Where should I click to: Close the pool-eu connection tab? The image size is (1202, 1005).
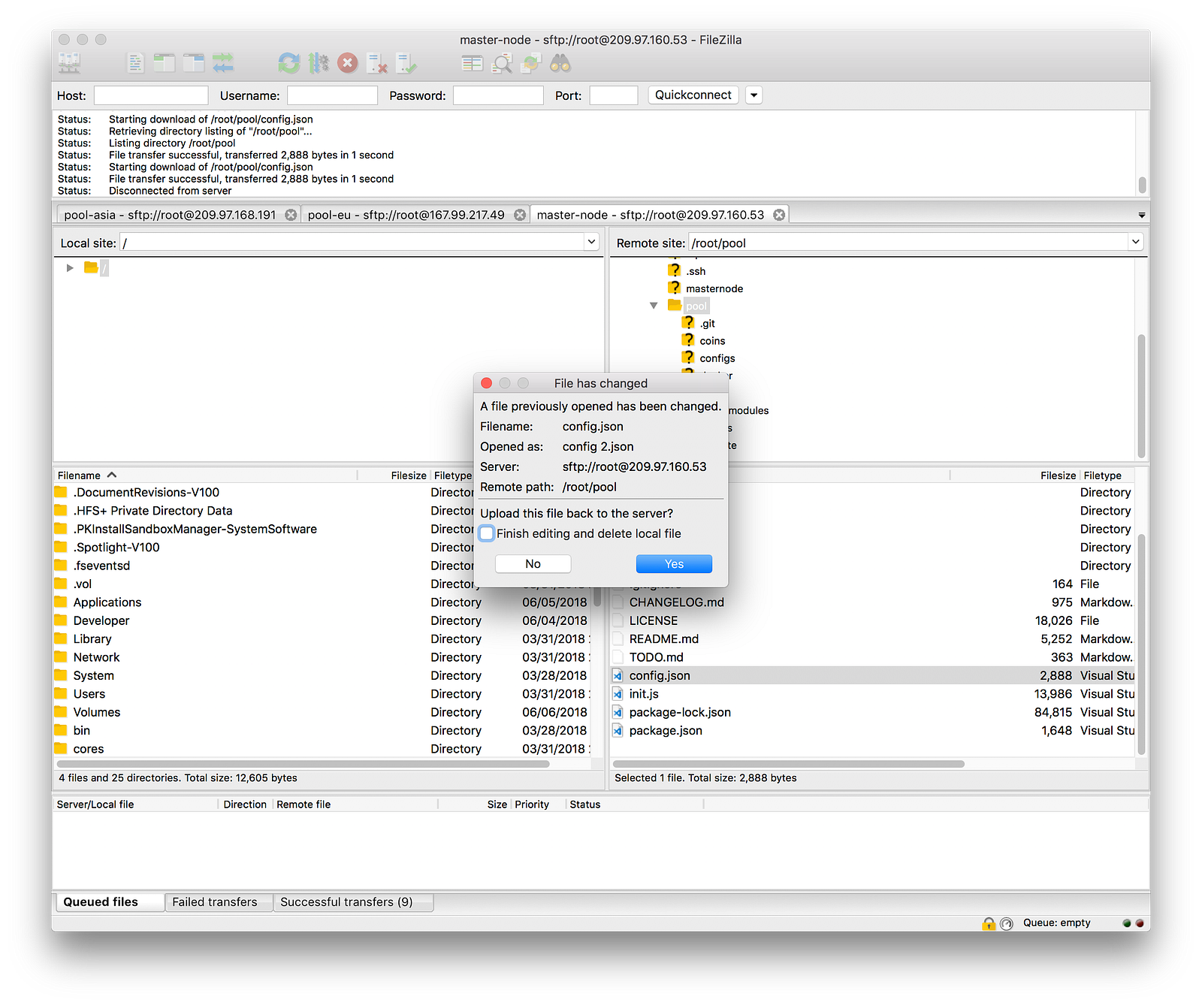[520, 215]
